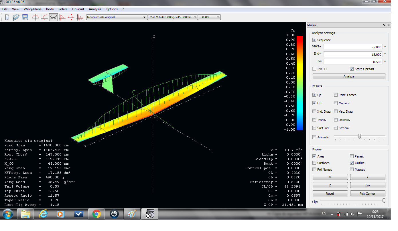Open the T2-VLM1 polar dropdown

195,17
